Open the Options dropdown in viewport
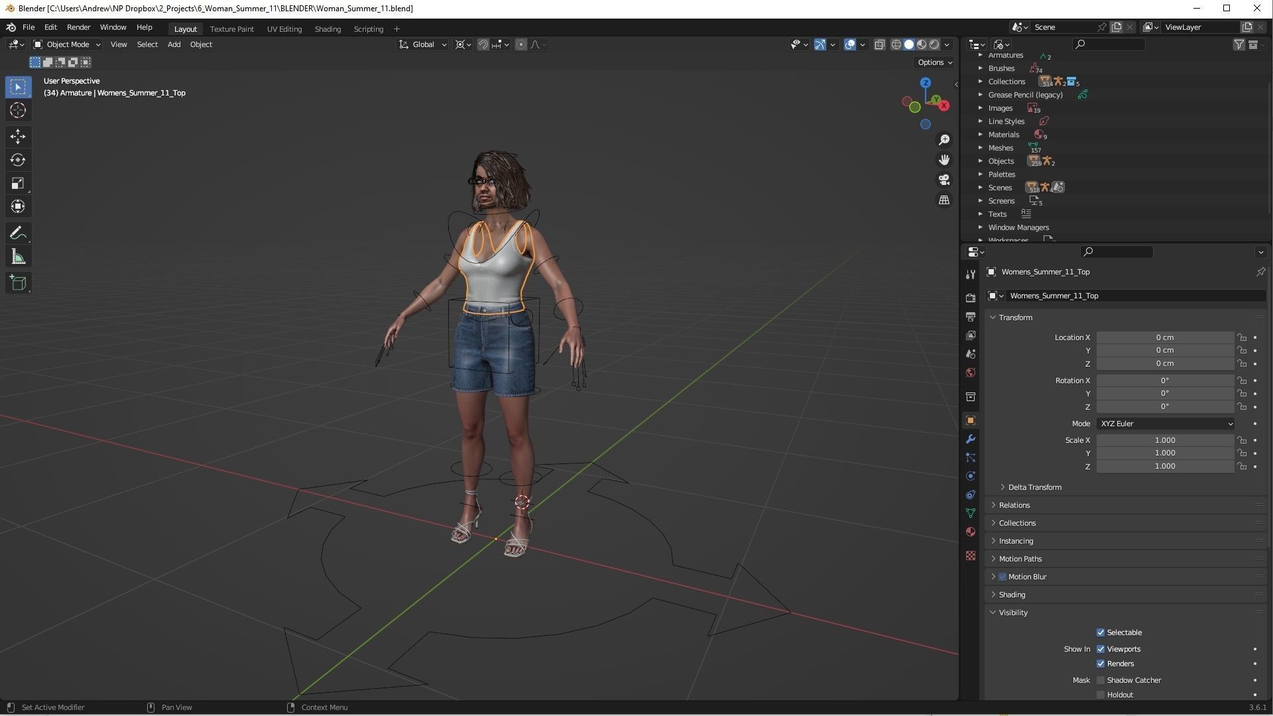 (935, 62)
